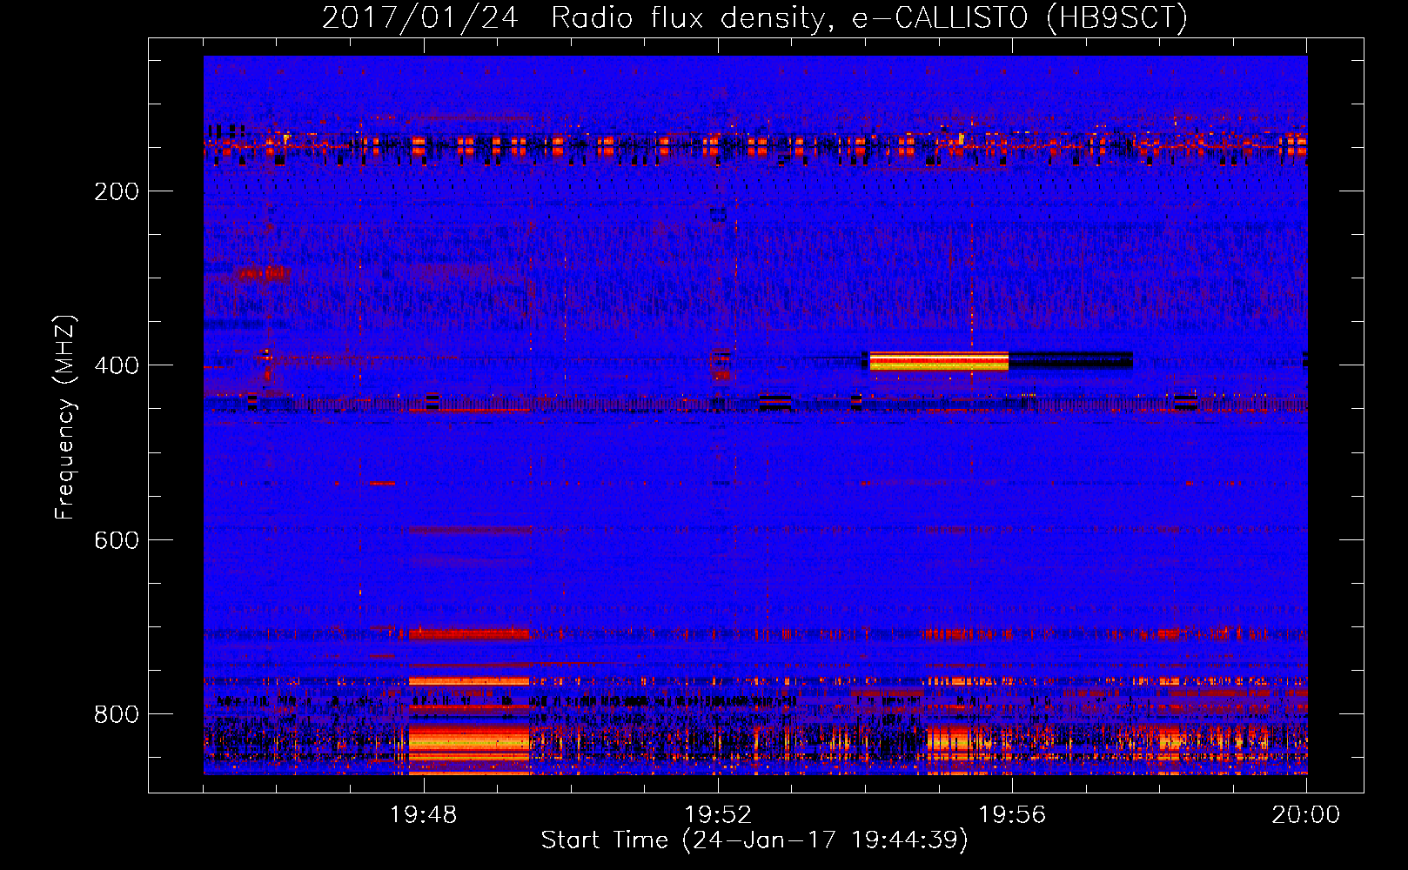The width and height of the screenshot is (1408, 870).
Task: Click the 800 frequency tick label
Action: (117, 714)
